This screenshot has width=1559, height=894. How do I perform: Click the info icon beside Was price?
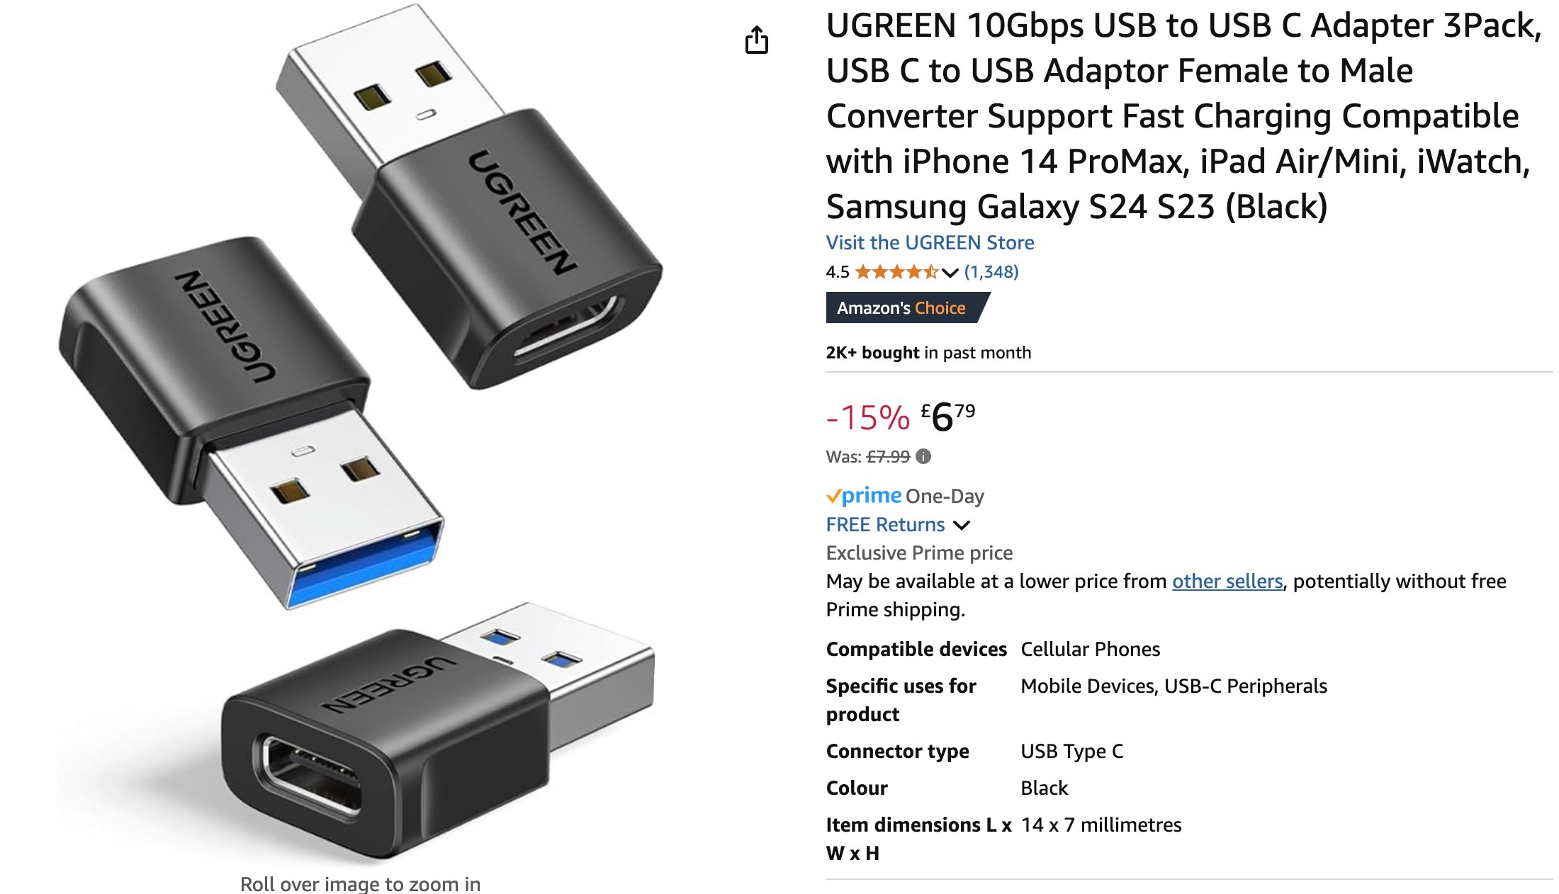(x=923, y=456)
